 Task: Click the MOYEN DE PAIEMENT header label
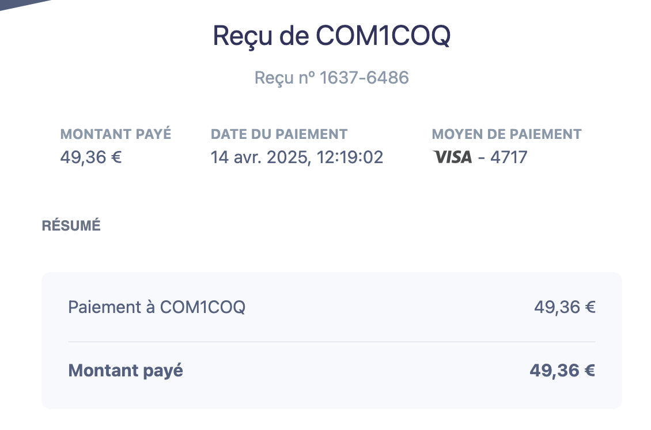click(x=506, y=134)
